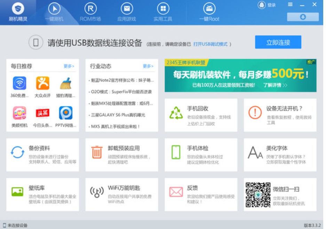Open the 备份资料 card title
This screenshot has width=326, height=229.
click(x=39, y=148)
